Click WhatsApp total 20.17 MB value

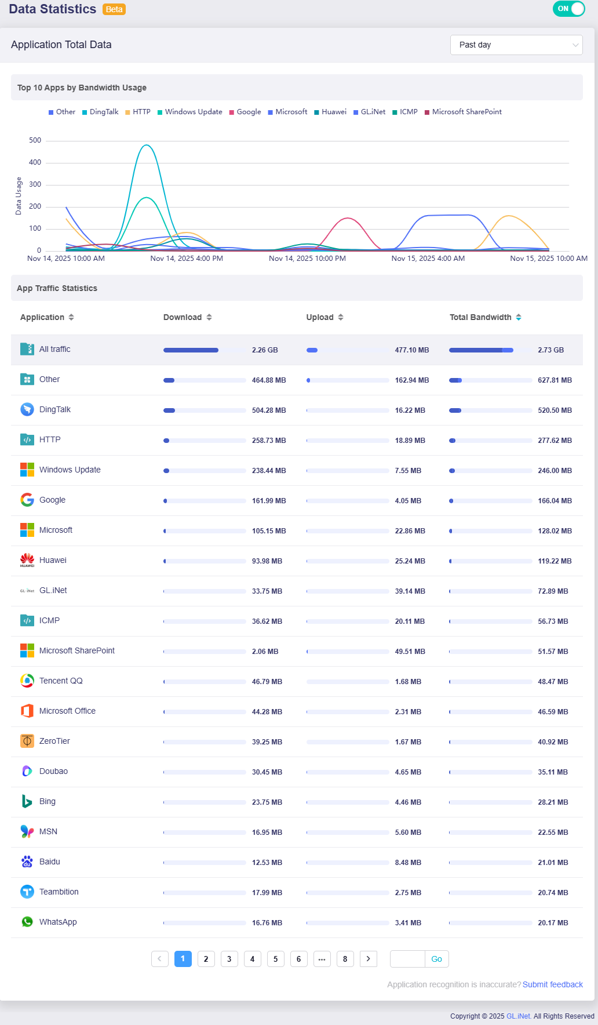(x=553, y=923)
